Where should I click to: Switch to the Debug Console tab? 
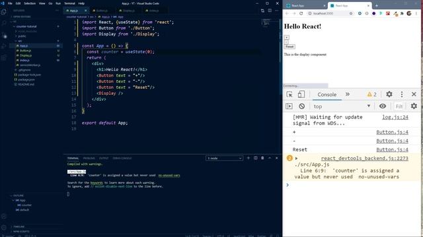pos(122,158)
